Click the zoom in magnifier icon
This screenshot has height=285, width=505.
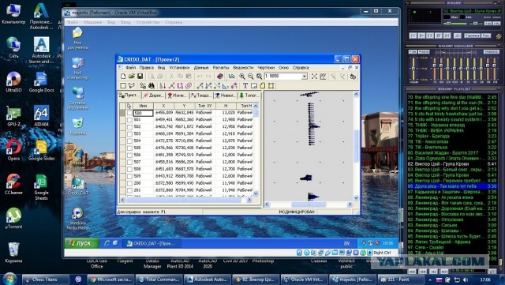pyautogui.click(x=242, y=77)
